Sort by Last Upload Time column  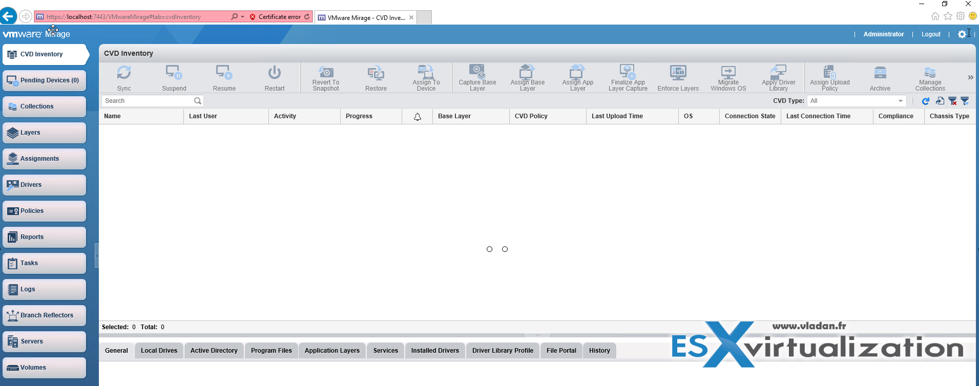pyautogui.click(x=632, y=116)
